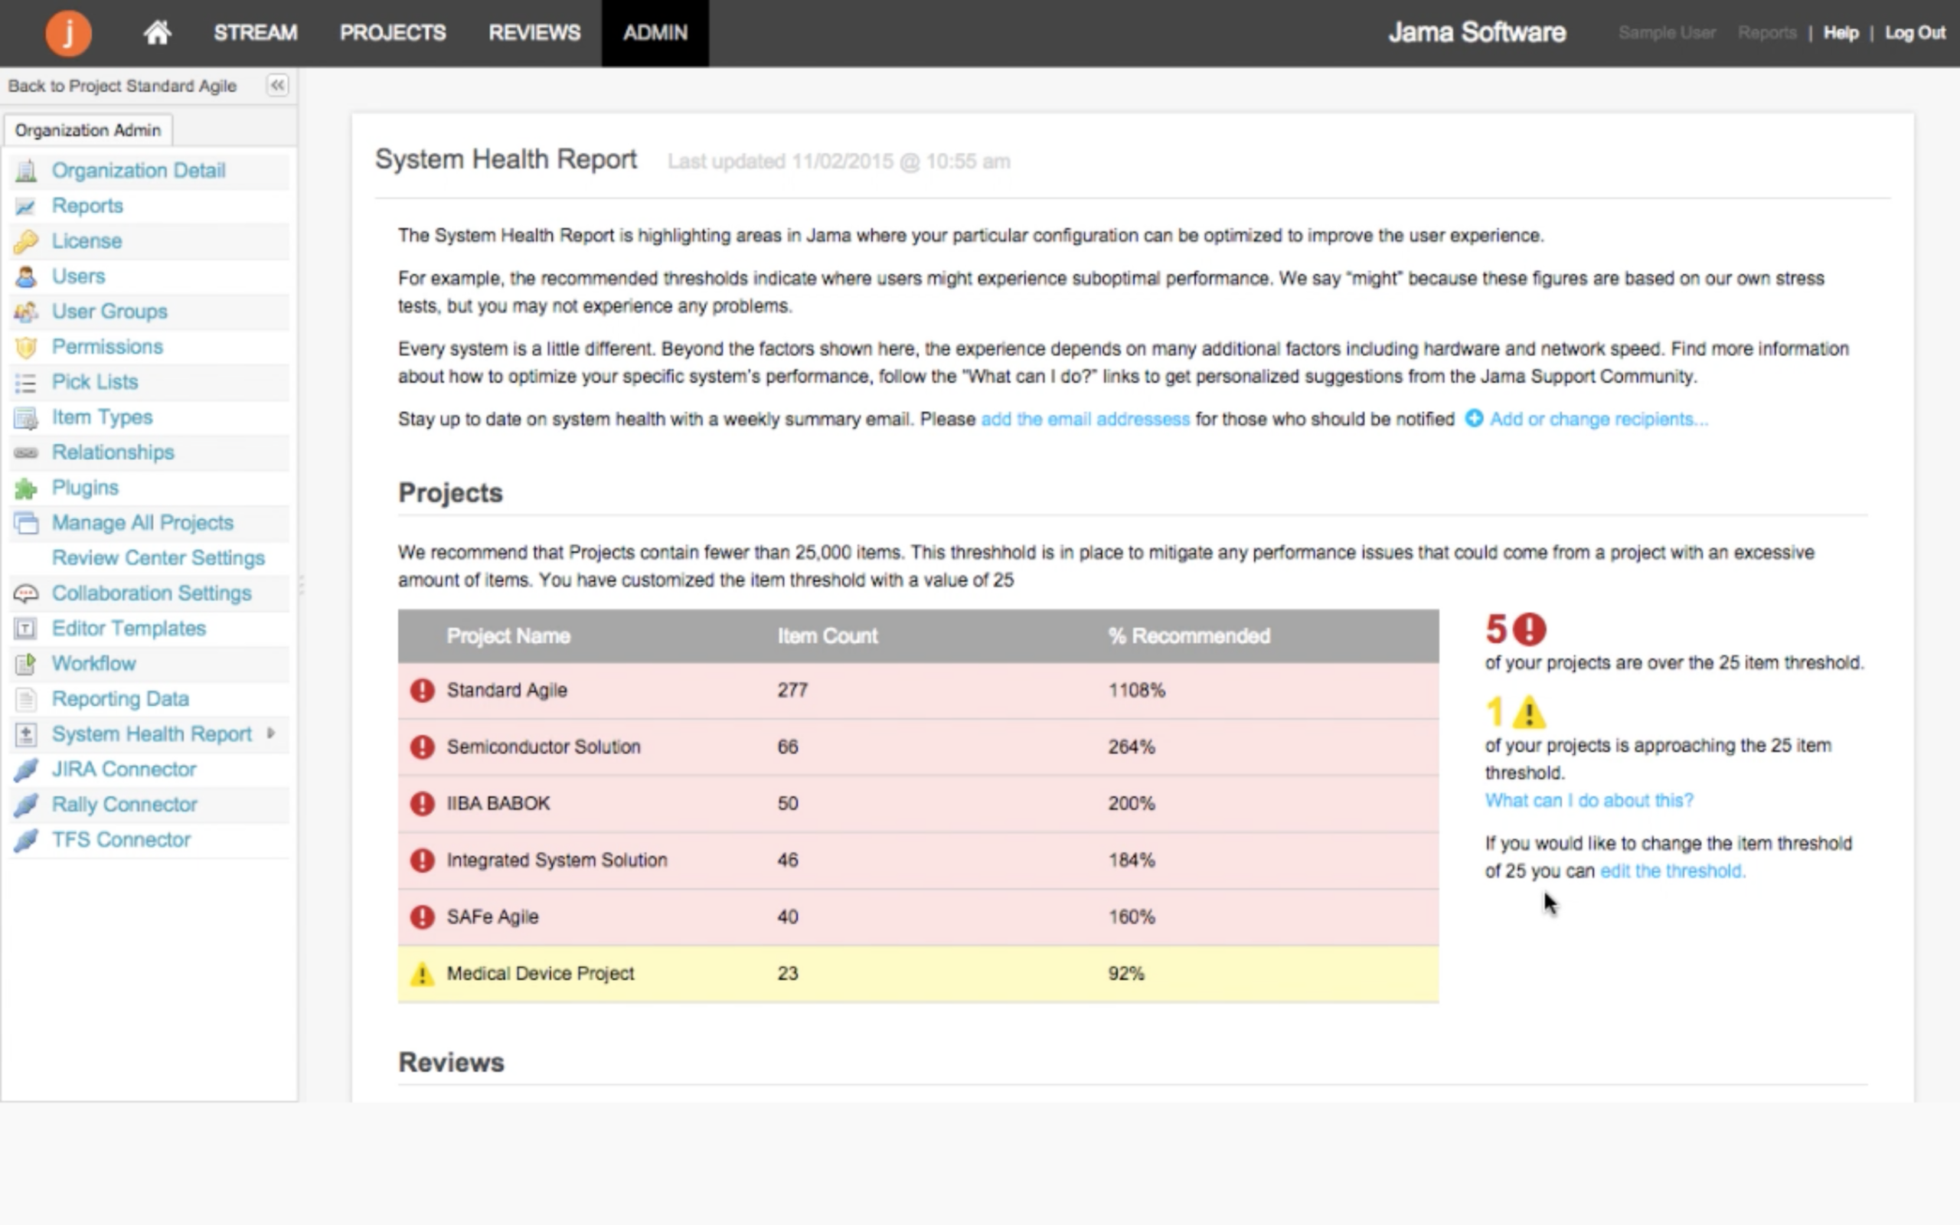Image resolution: width=1960 pixels, height=1225 pixels.
Task: Click the large red alert icon beside 5
Action: tap(1530, 629)
